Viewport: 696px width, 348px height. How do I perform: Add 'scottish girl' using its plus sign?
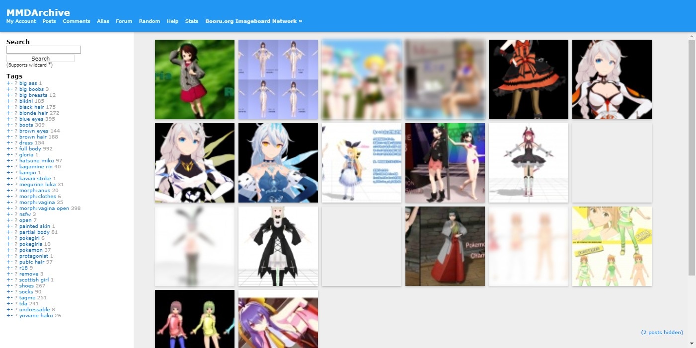pyautogui.click(x=8, y=280)
